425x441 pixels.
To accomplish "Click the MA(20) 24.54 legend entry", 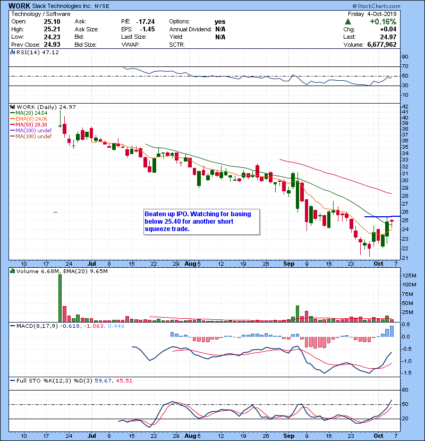I will click(x=29, y=113).
